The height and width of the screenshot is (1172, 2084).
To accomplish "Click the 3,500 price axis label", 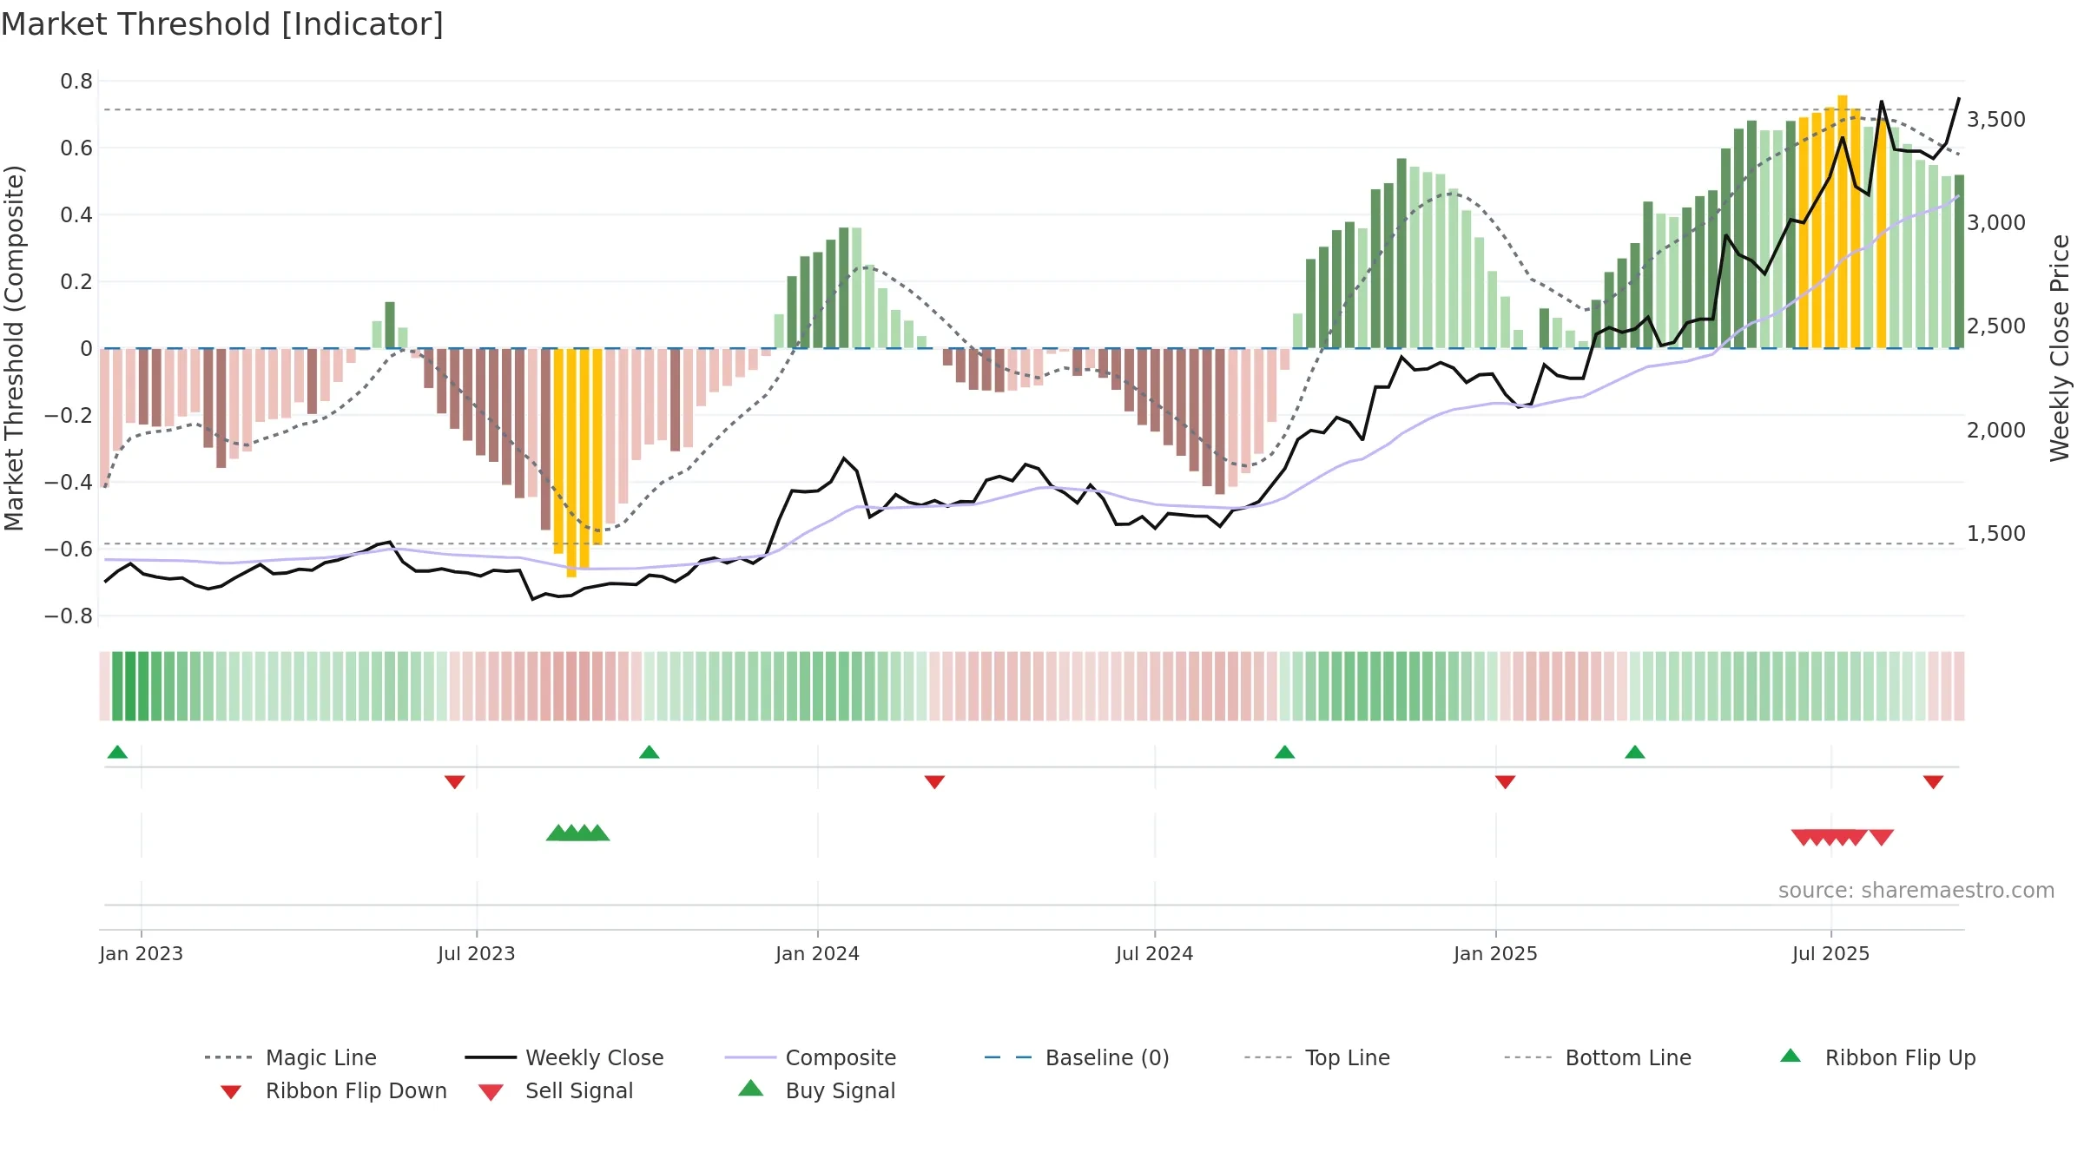I will pos(1995,120).
